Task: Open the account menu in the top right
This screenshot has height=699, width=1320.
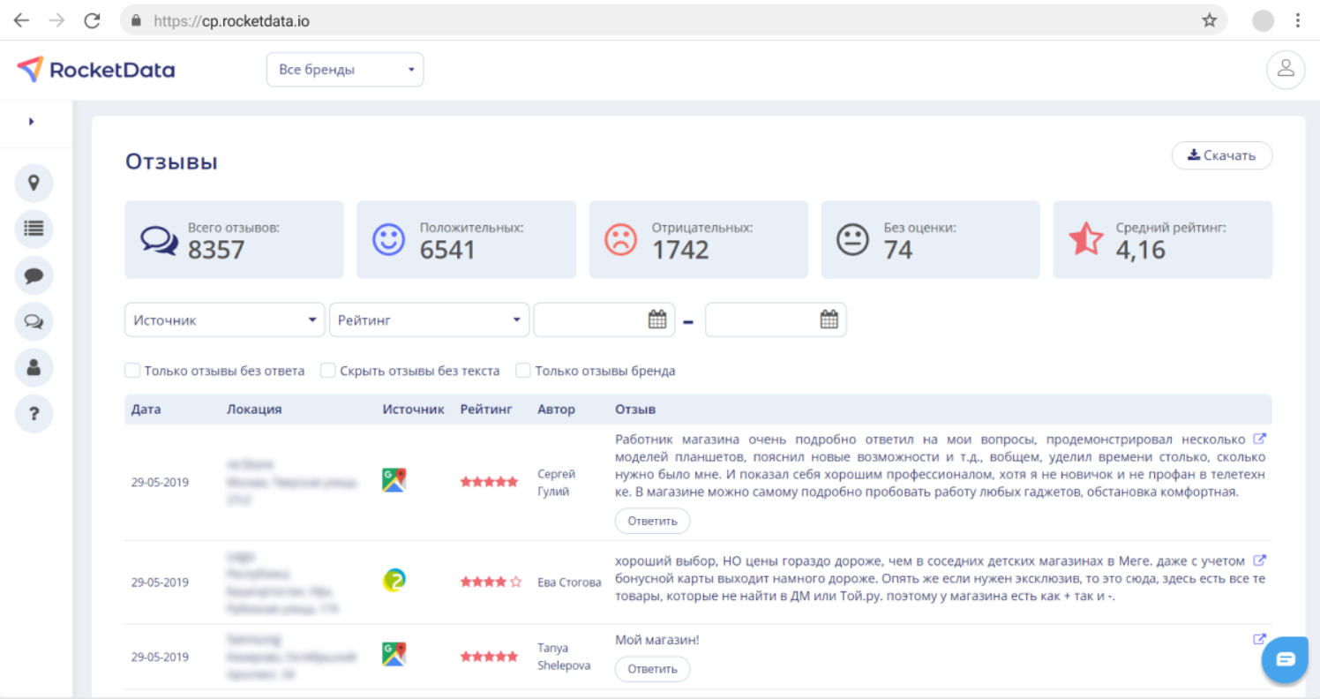Action: pyautogui.click(x=1285, y=69)
